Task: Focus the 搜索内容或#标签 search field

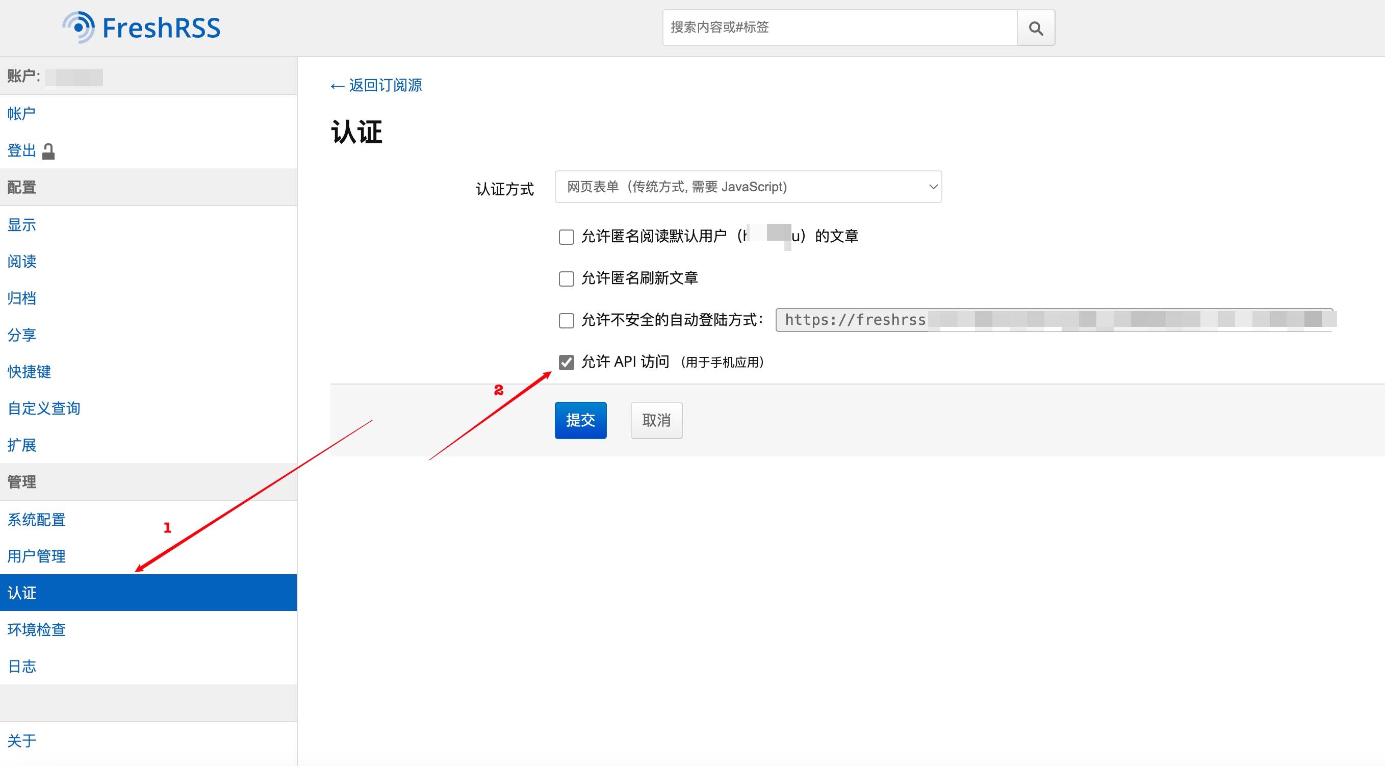Action: (840, 28)
